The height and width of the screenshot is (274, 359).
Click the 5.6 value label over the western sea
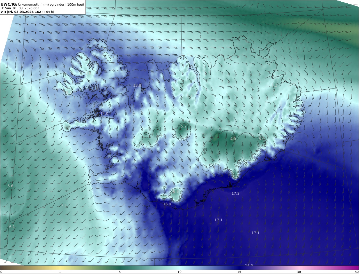[x=10, y=186]
